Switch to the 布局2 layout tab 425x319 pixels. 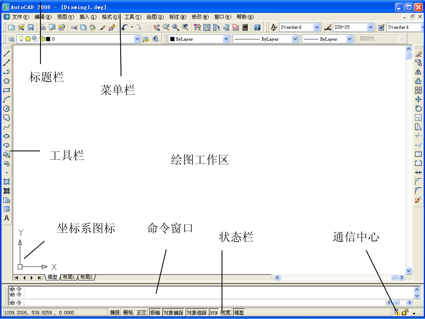[86, 277]
